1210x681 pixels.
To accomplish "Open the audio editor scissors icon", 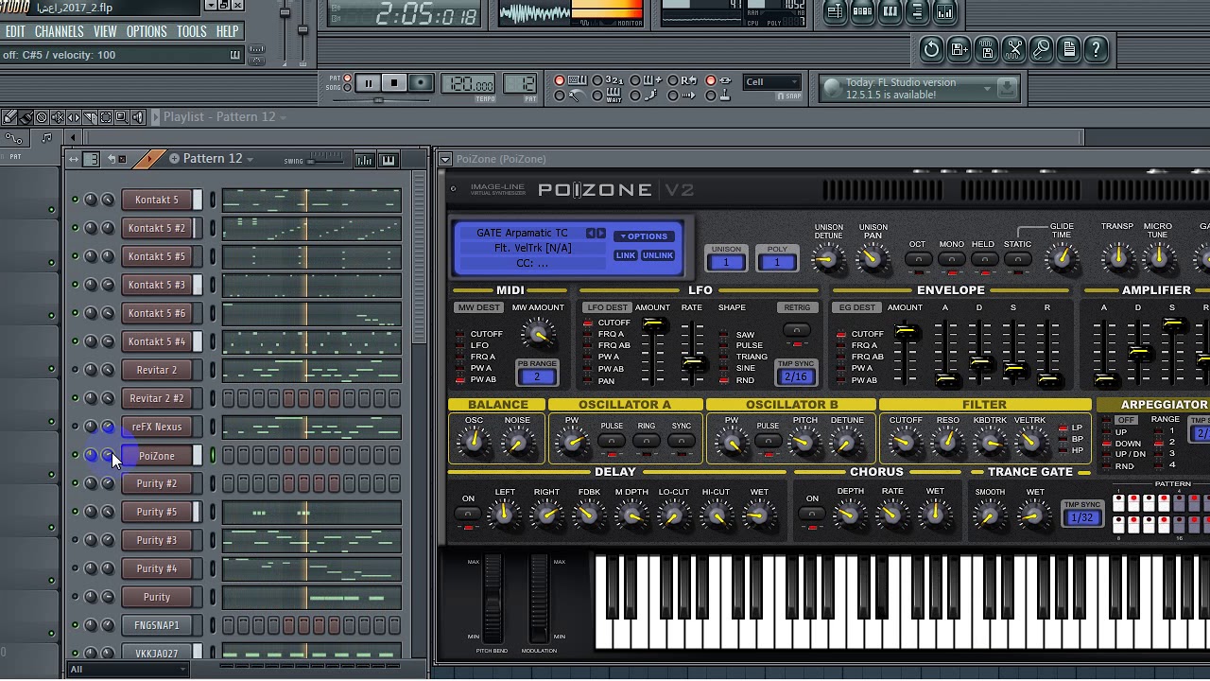I will coord(1013,49).
